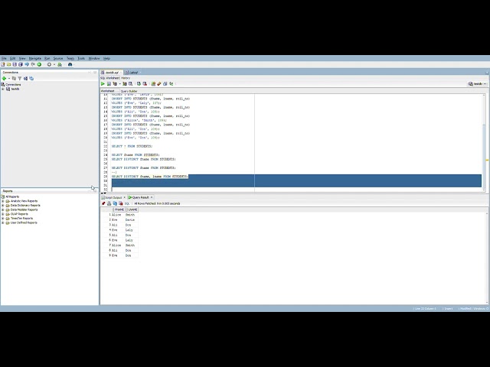The image size is (490, 367).
Task: Expand the Data Dictionary Reports folder
Action: tap(3, 206)
